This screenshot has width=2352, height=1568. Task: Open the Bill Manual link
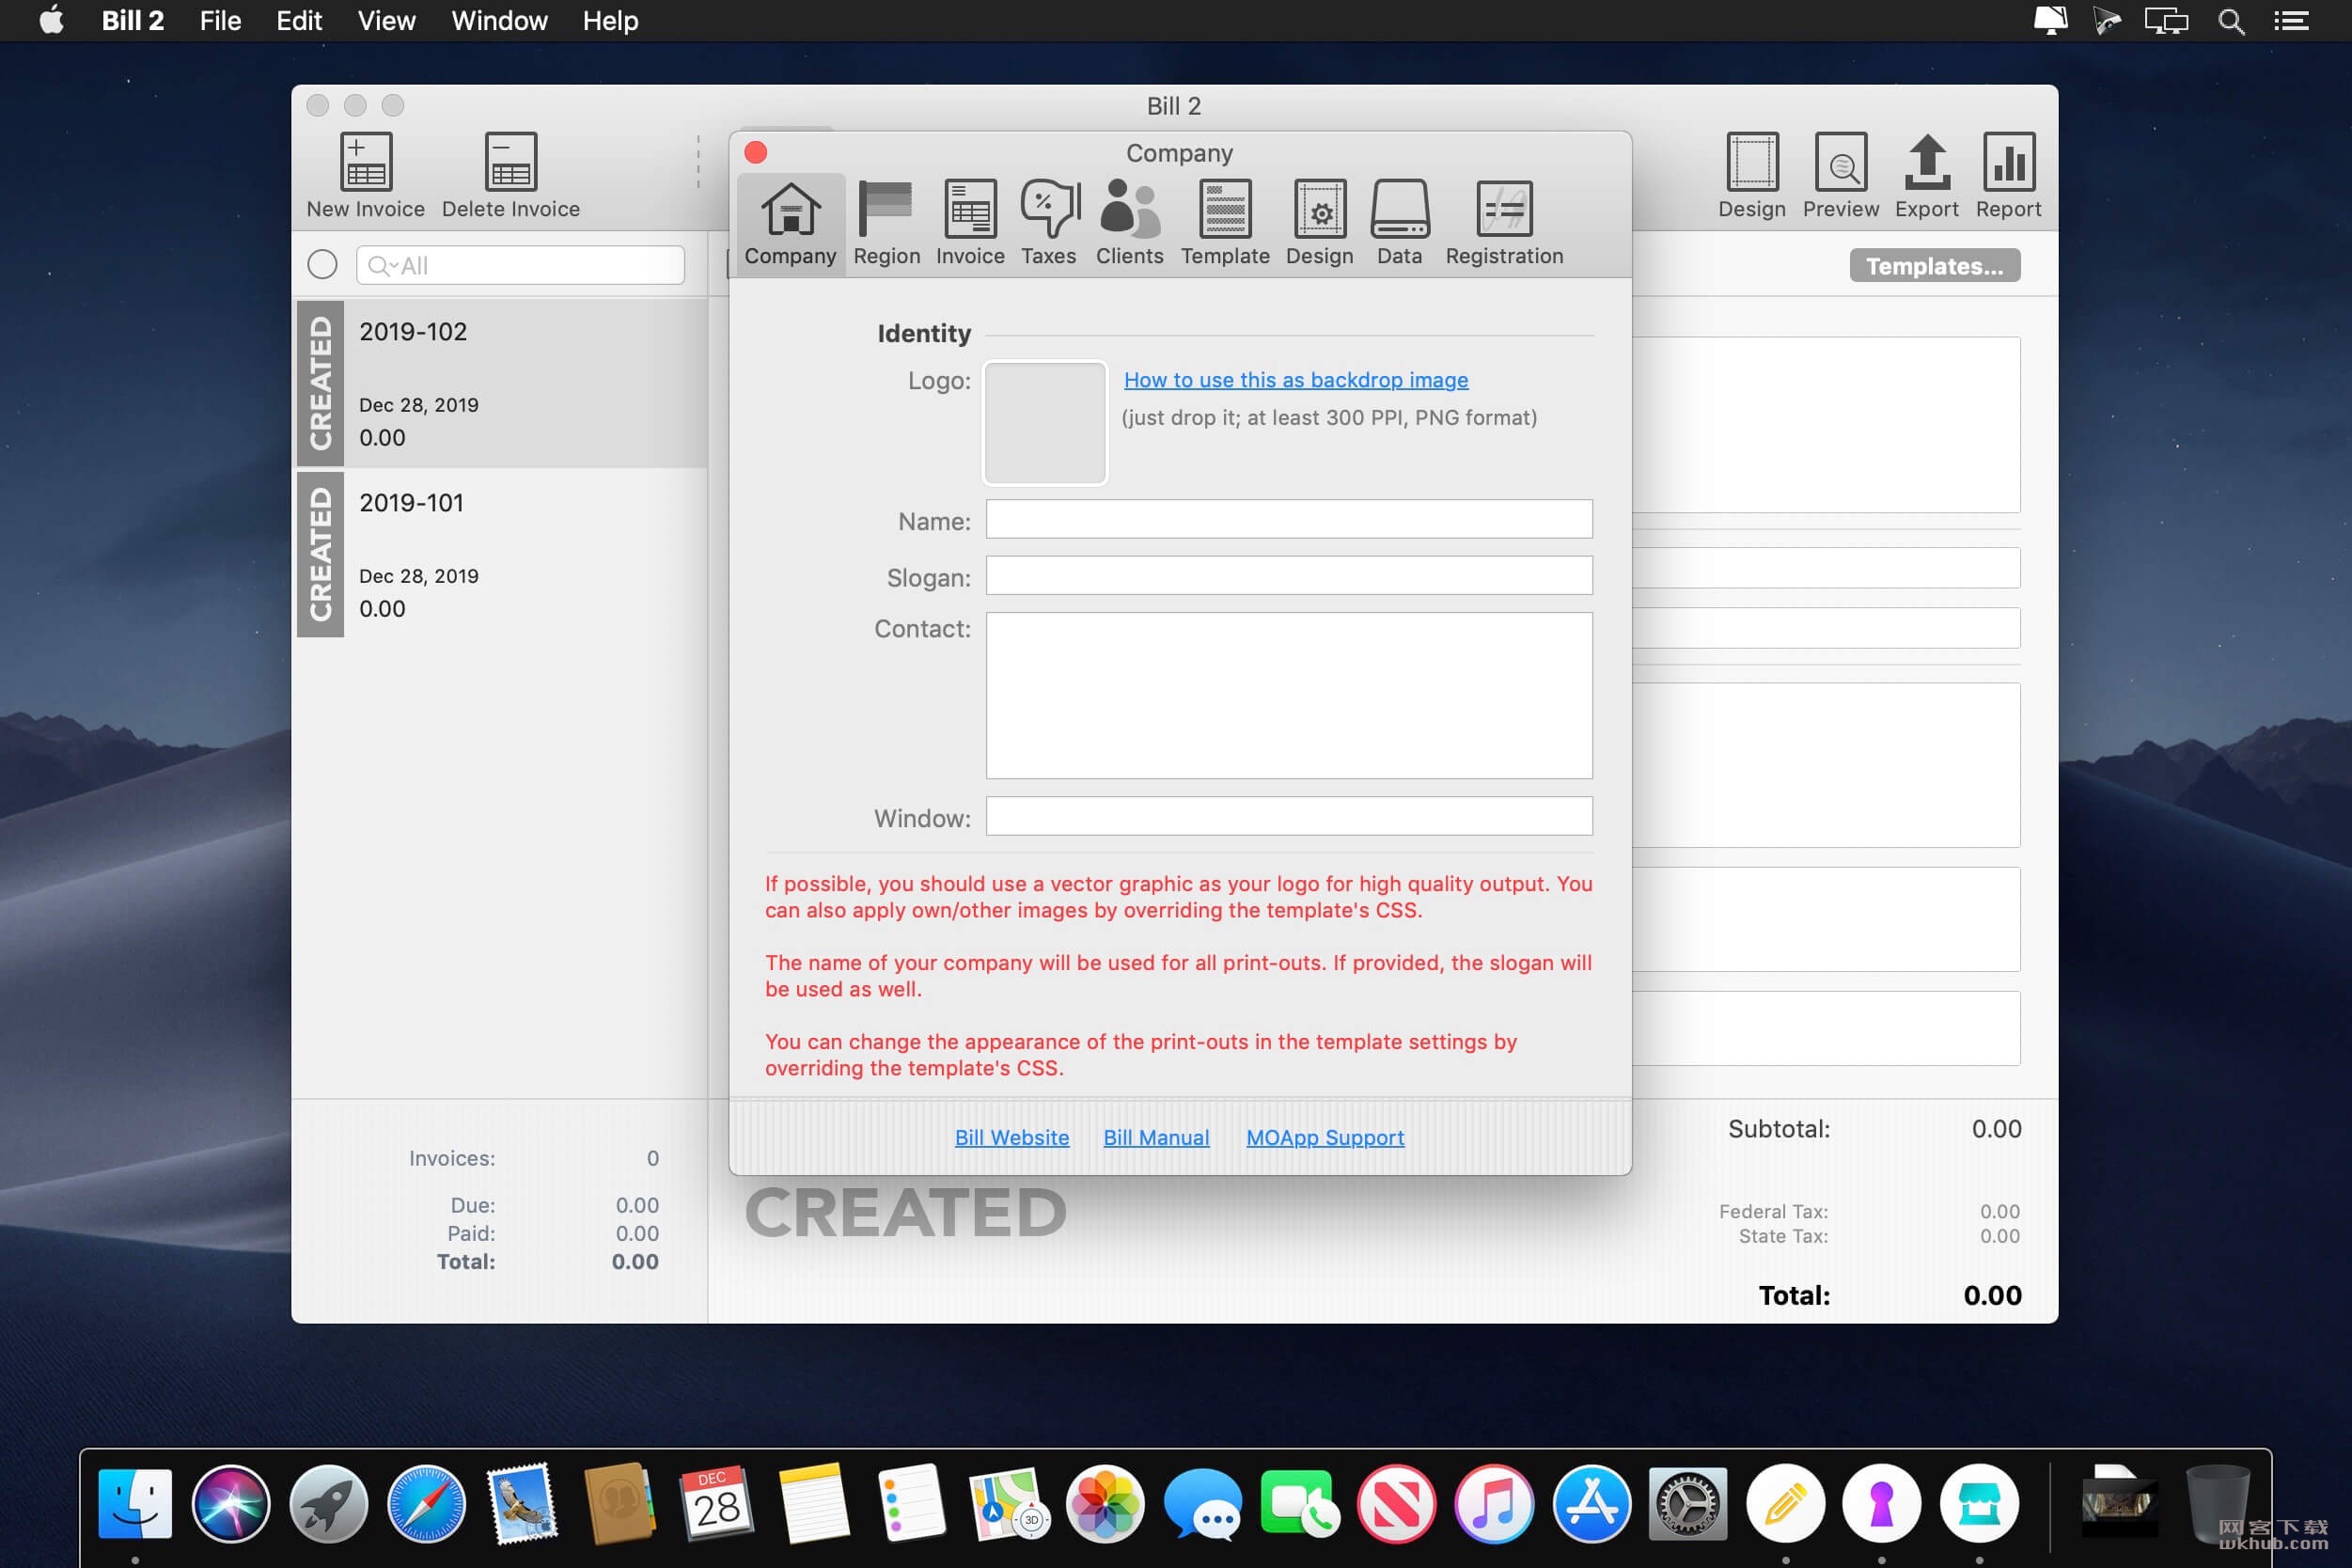point(1156,1137)
